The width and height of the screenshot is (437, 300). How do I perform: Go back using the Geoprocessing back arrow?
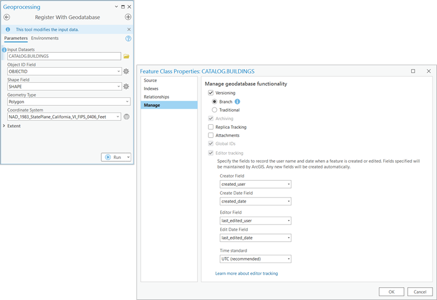click(x=7, y=17)
